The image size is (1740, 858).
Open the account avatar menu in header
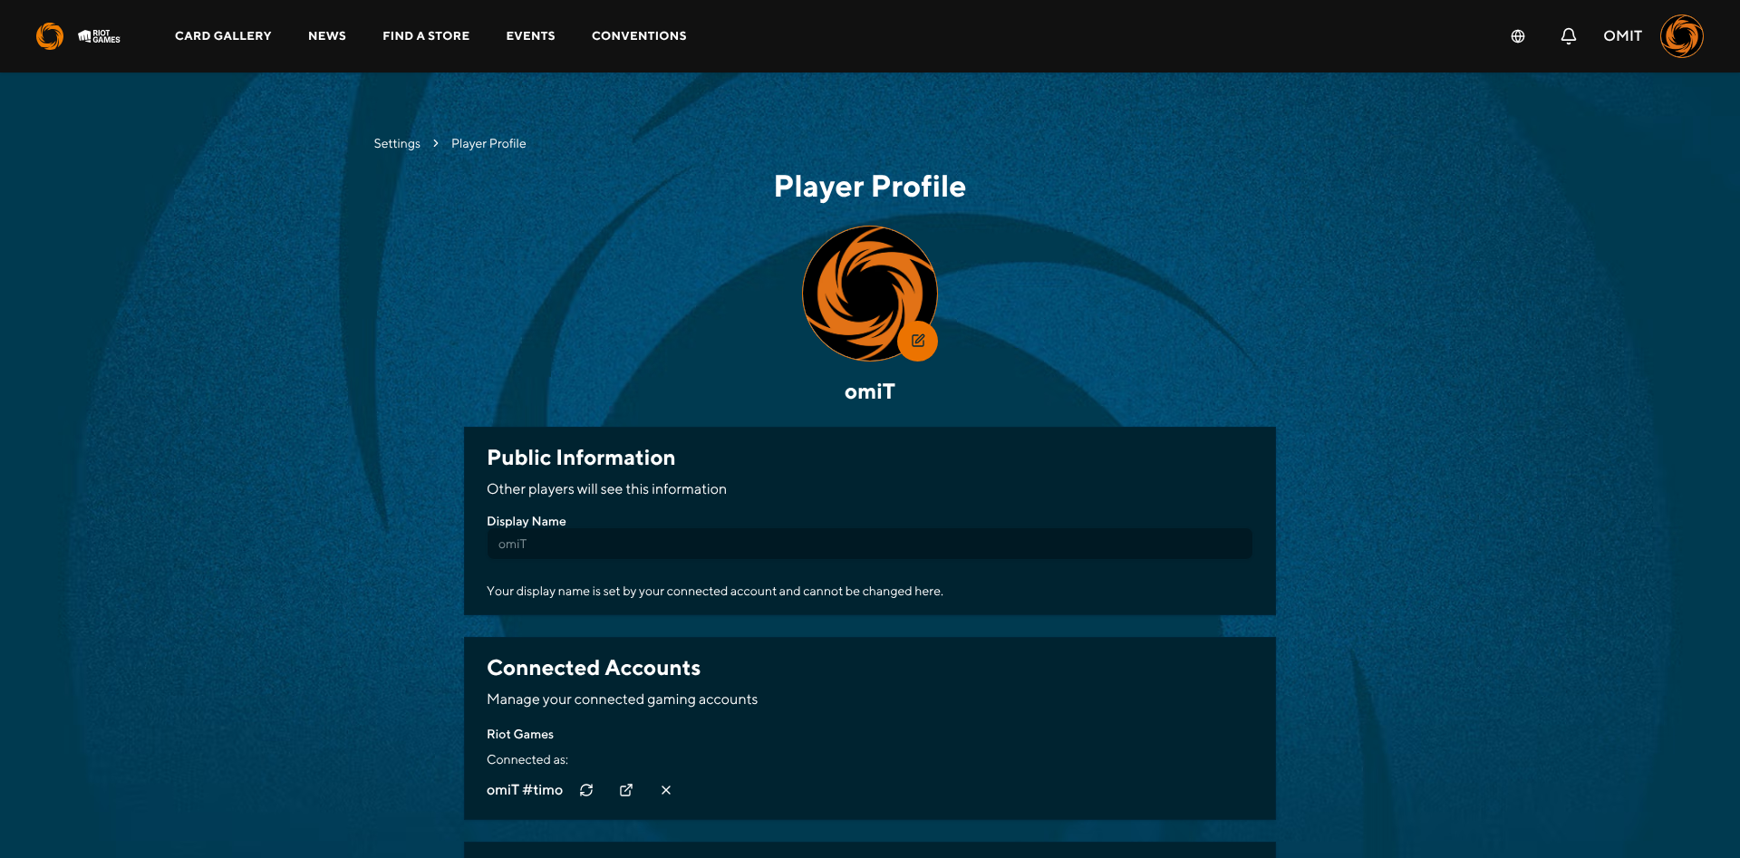coord(1682,36)
